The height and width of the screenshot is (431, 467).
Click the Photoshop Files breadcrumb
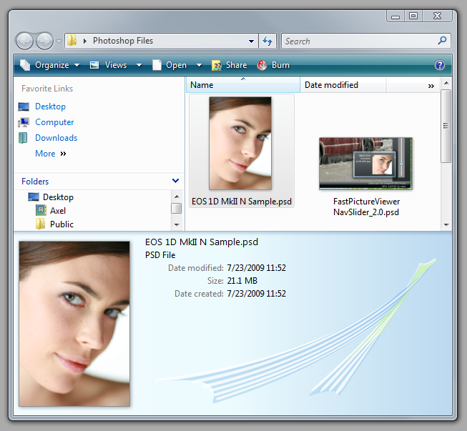point(123,41)
